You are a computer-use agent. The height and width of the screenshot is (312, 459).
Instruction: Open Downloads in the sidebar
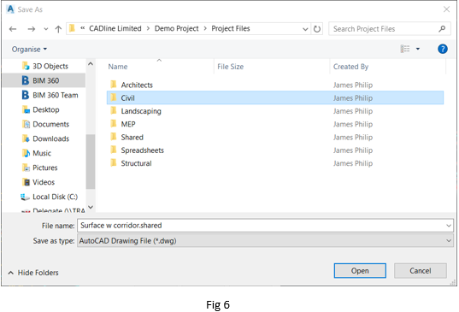pyautogui.click(x=45, y=138)
